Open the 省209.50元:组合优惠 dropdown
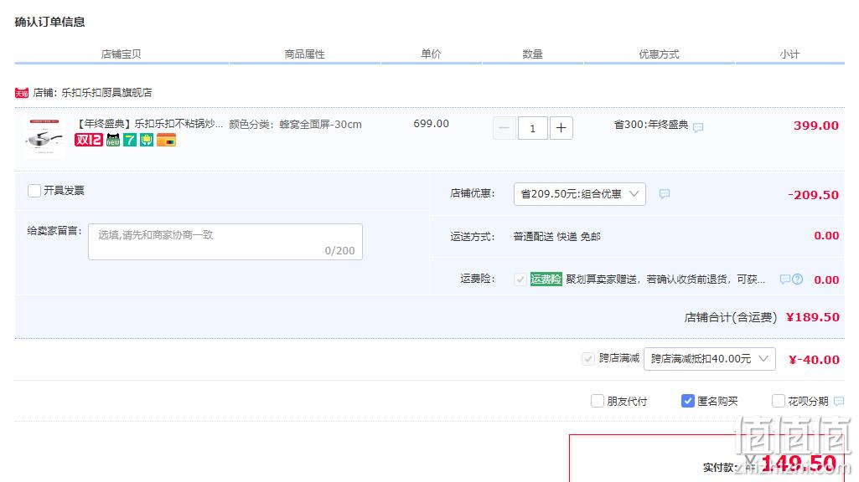Image resolution: width=859 pixels, height=482 pixels. point(580,194)
